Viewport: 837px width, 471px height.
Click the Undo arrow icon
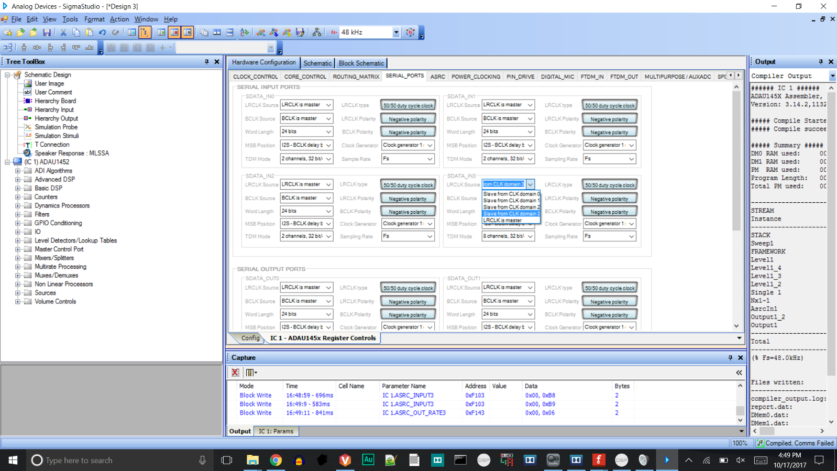click(x=103, y=32)
